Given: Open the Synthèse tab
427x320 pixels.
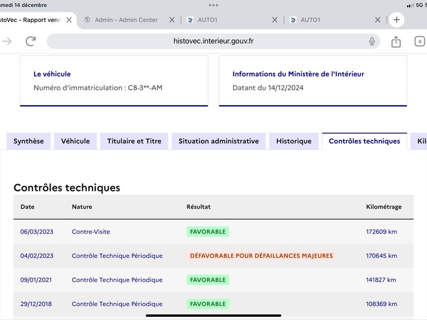Looking at the screenshot, I should coord(29,141).
